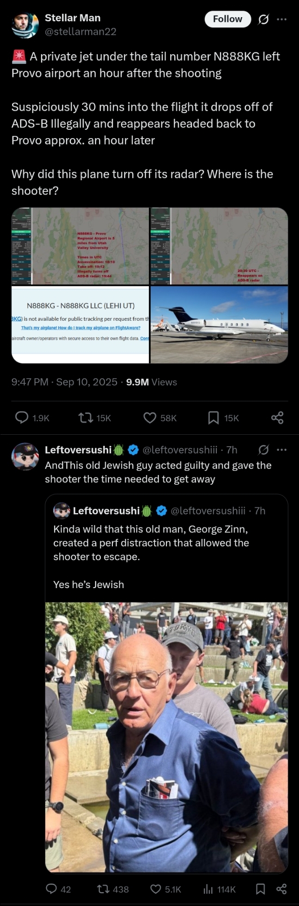The height and width of the screenshot is (906, 299).
Task: Share the main post via share icon
Action: click(277, 418)
